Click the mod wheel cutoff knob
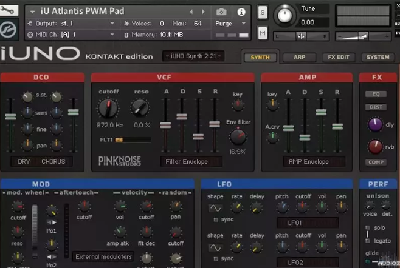 tap(18, 206)
